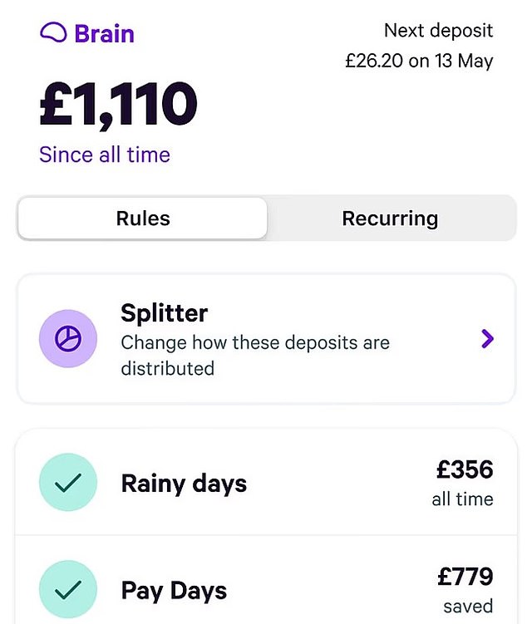The image size is (527, 624).
Task: Open the Brain heading label
Action: [x=104, y=34]
